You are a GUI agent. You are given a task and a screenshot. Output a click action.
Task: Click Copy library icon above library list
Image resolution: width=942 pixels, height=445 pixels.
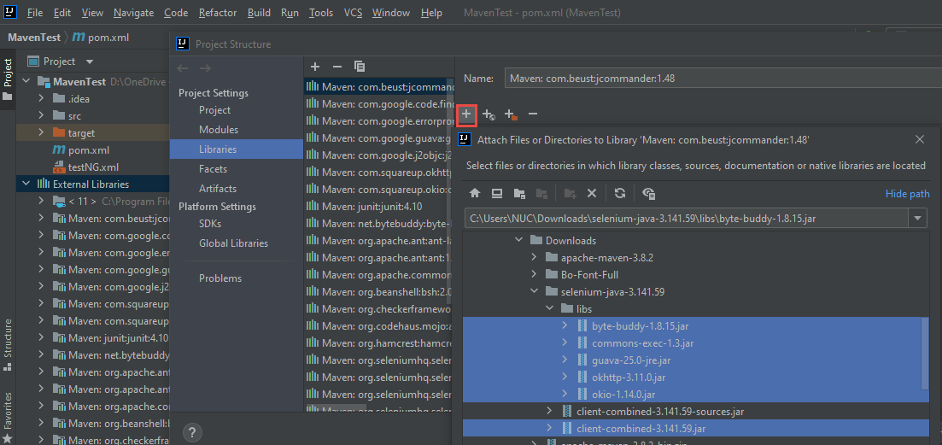[360, 67]
